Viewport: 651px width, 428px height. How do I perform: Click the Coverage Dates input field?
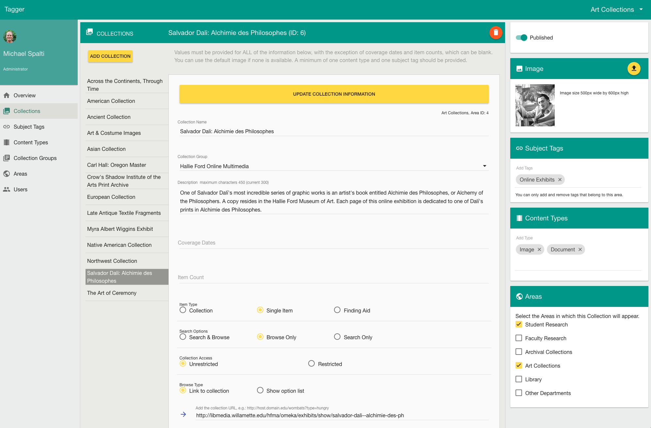pos(333,243)
